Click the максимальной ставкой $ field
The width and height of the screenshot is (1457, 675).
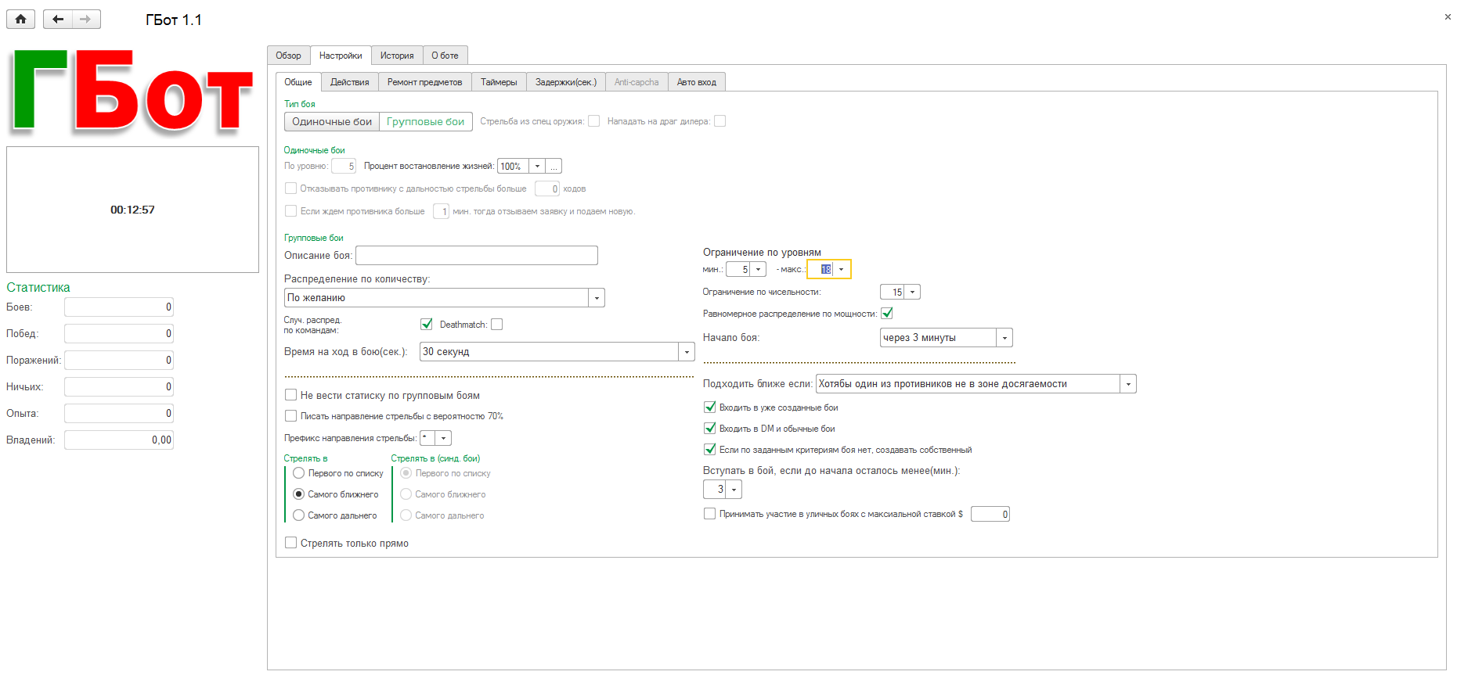(990, 514)
